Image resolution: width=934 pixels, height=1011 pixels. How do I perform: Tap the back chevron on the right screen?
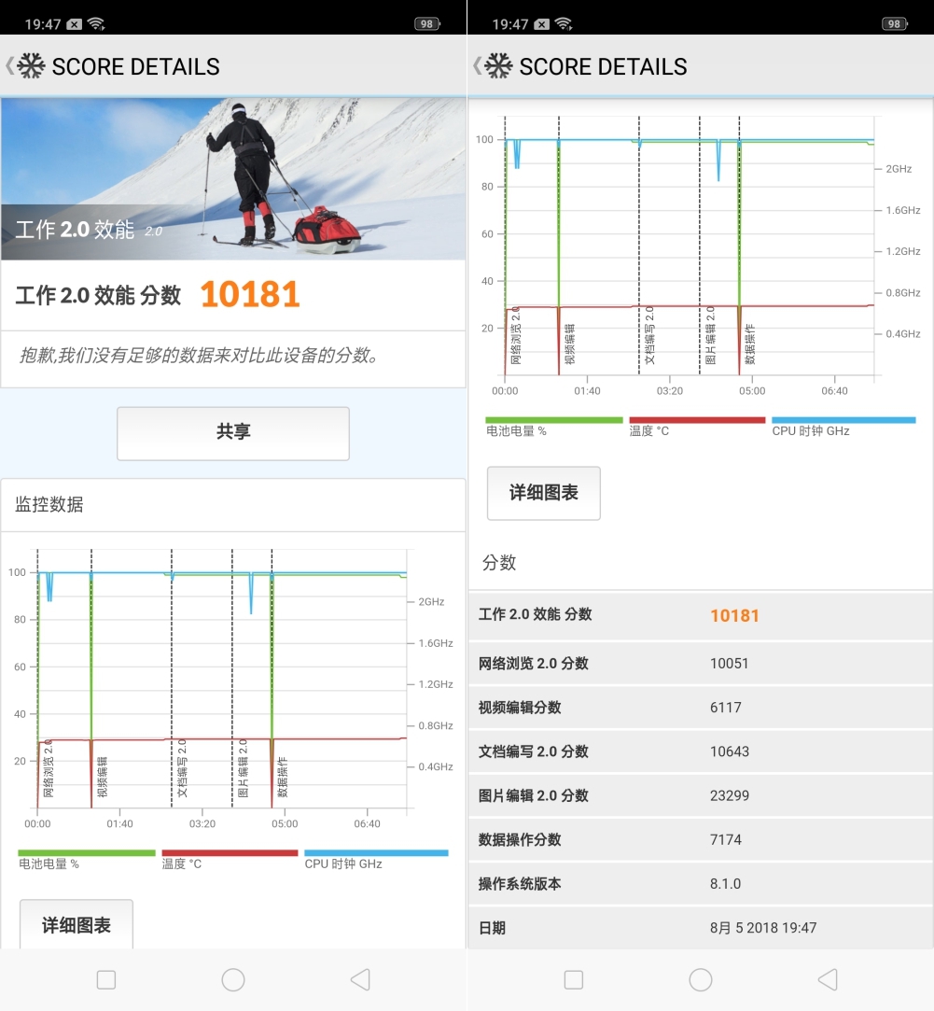point(477,65)
